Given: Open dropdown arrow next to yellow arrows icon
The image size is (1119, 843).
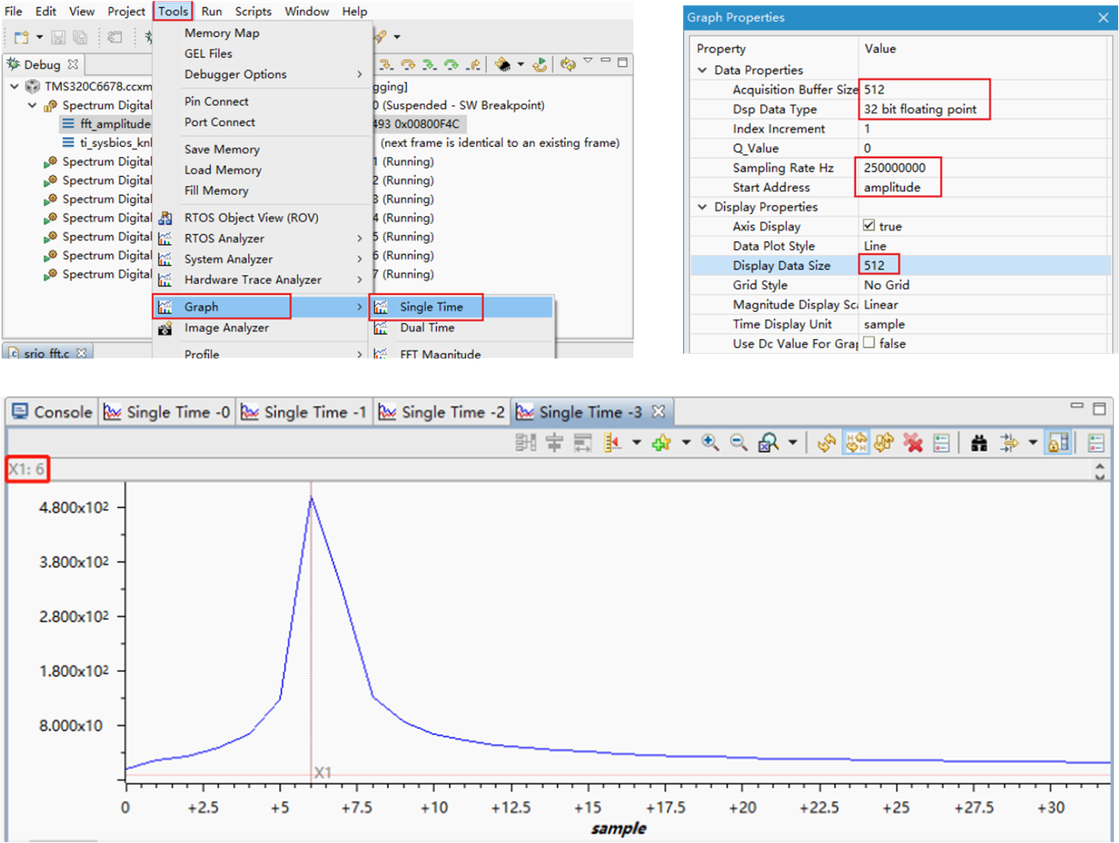Looking at the screenshot, I should tap(1032, 443).
